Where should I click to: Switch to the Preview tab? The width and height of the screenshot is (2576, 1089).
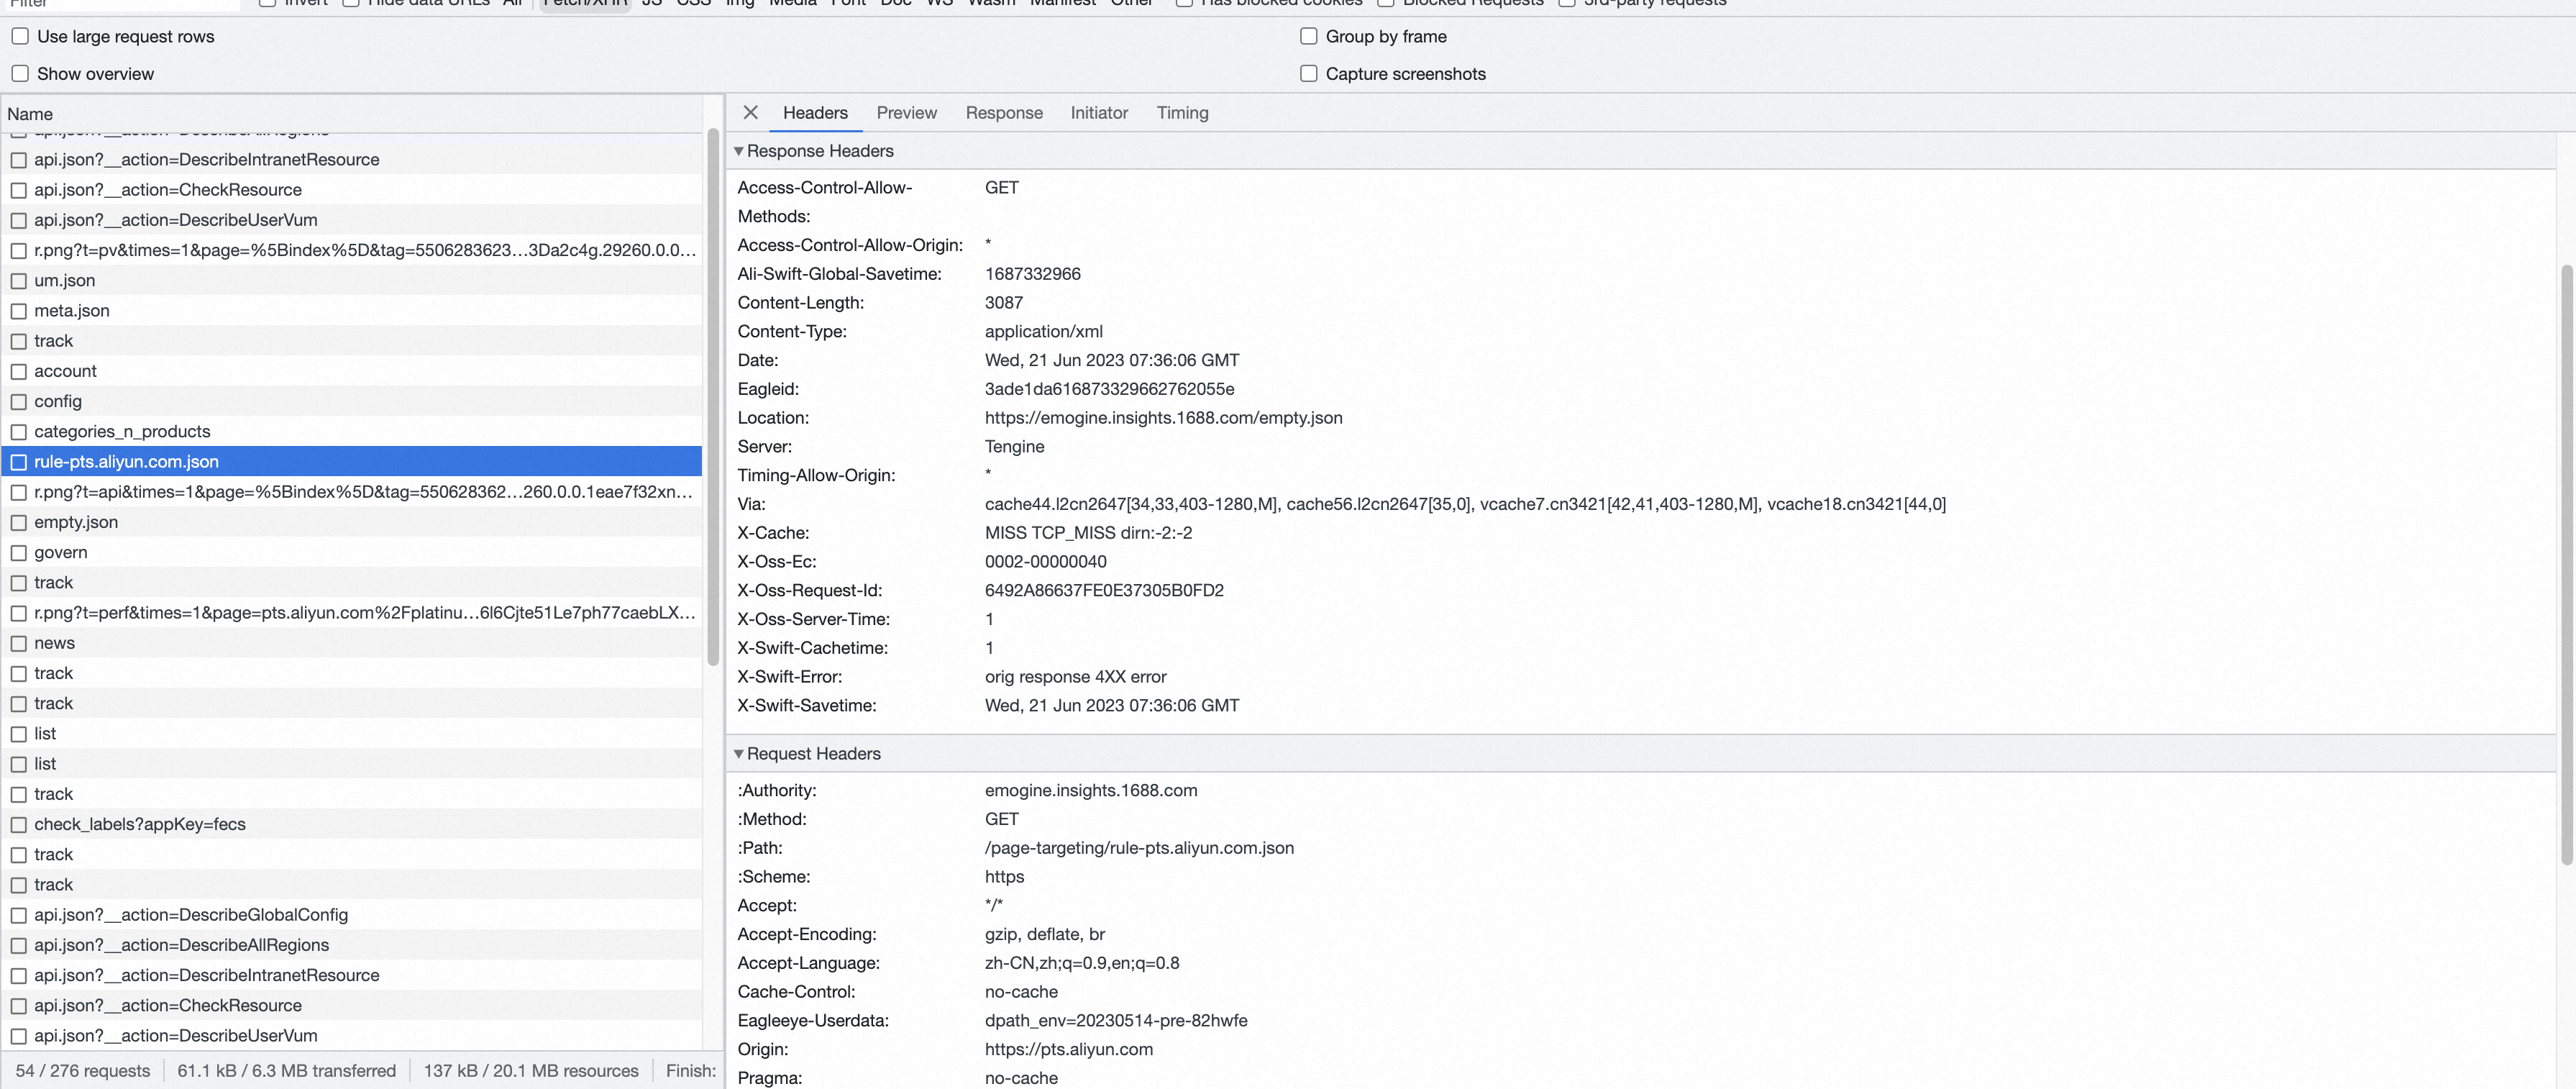click(x=906, y=113)
